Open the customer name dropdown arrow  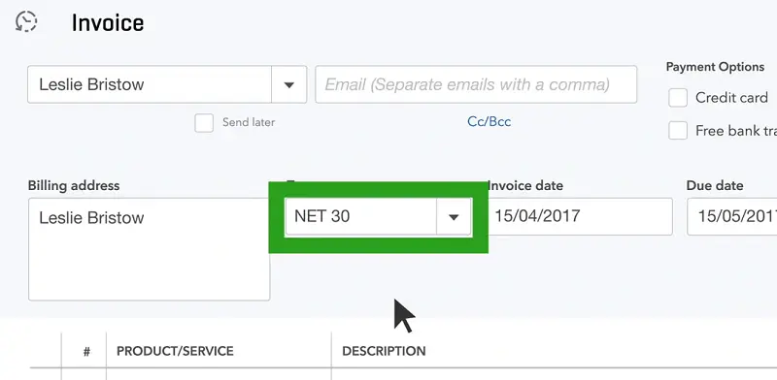tap(288, 84)
